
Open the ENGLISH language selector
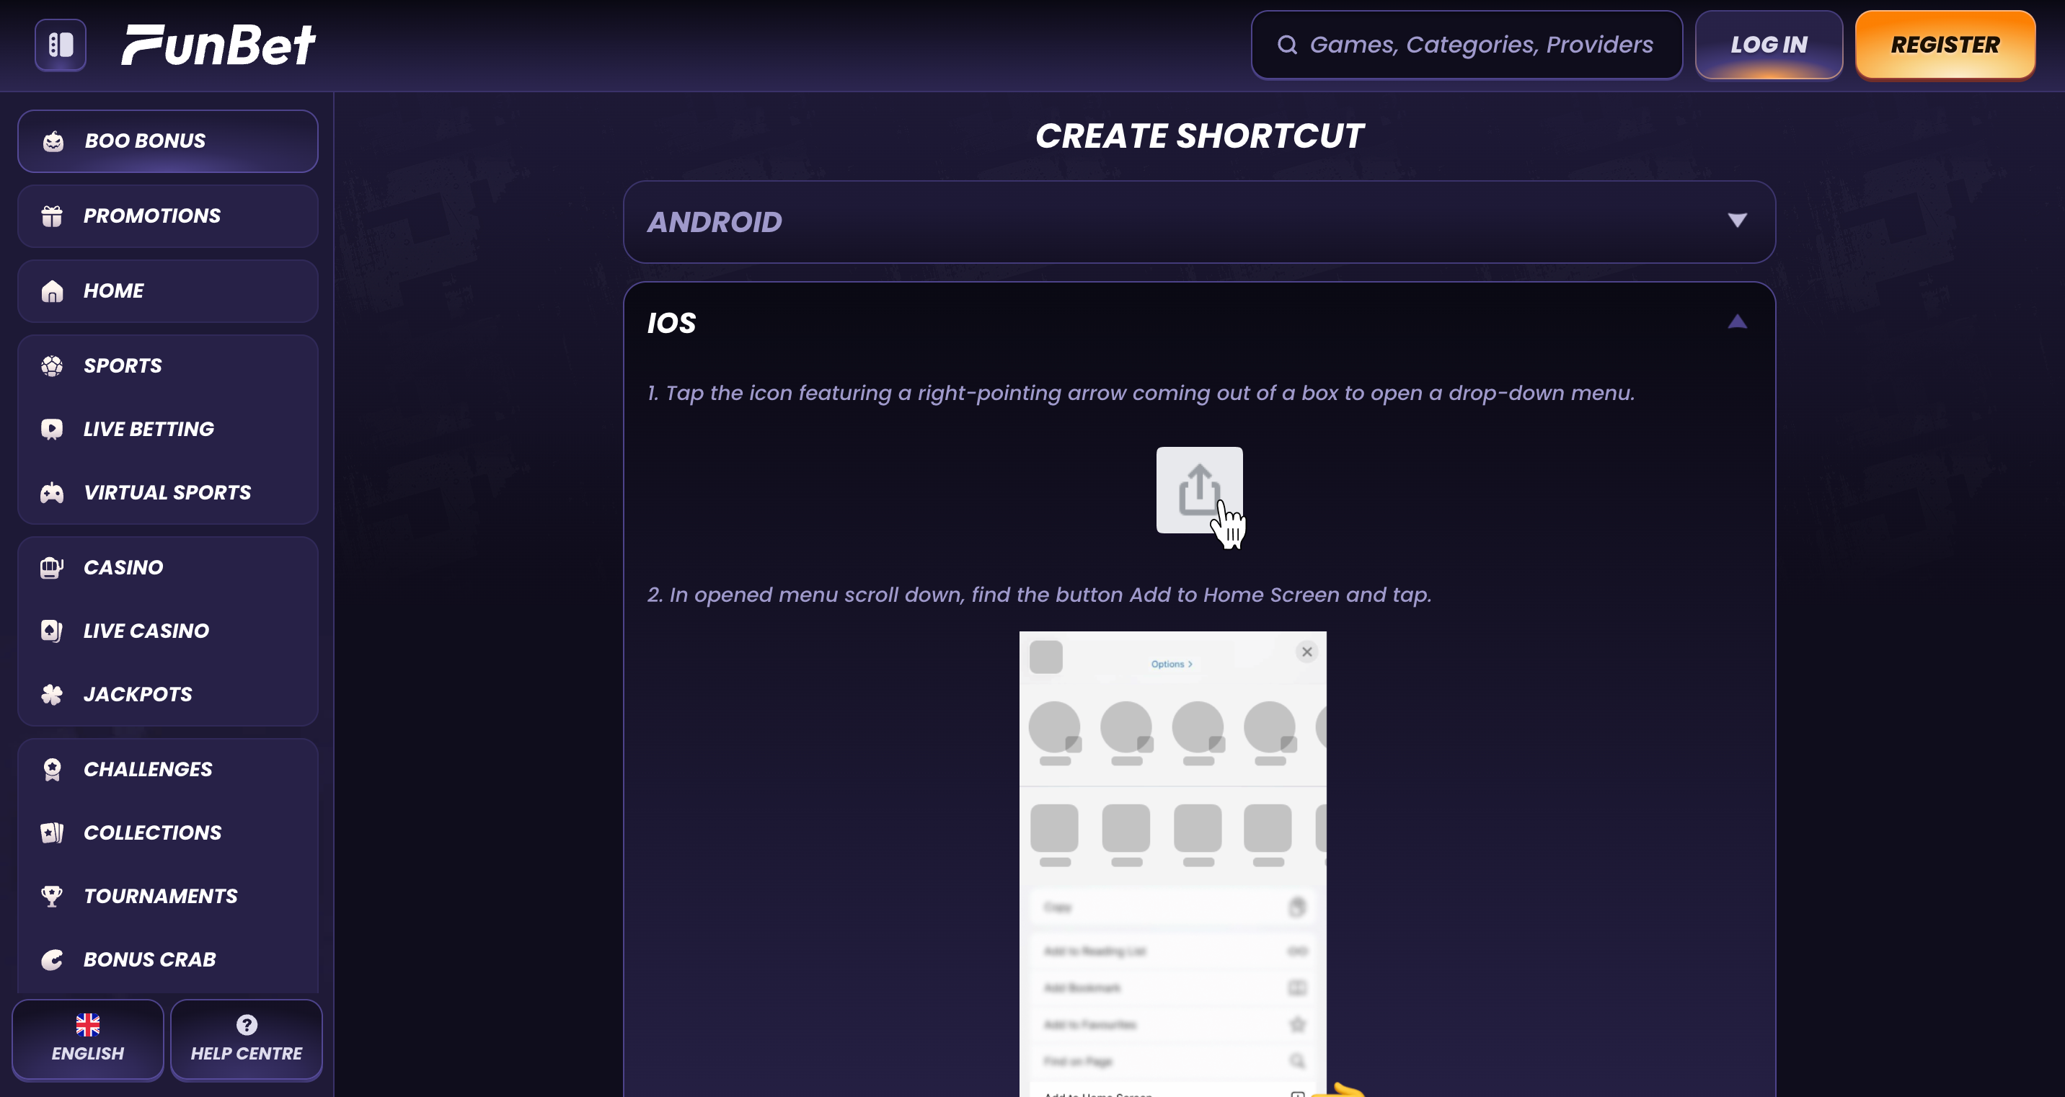(87, 1040)
